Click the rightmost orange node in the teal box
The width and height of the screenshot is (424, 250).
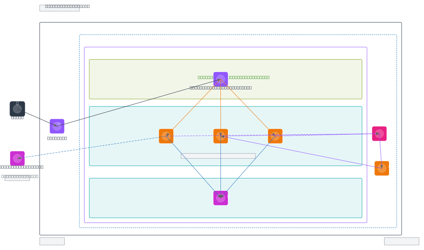tap(275, 136)
